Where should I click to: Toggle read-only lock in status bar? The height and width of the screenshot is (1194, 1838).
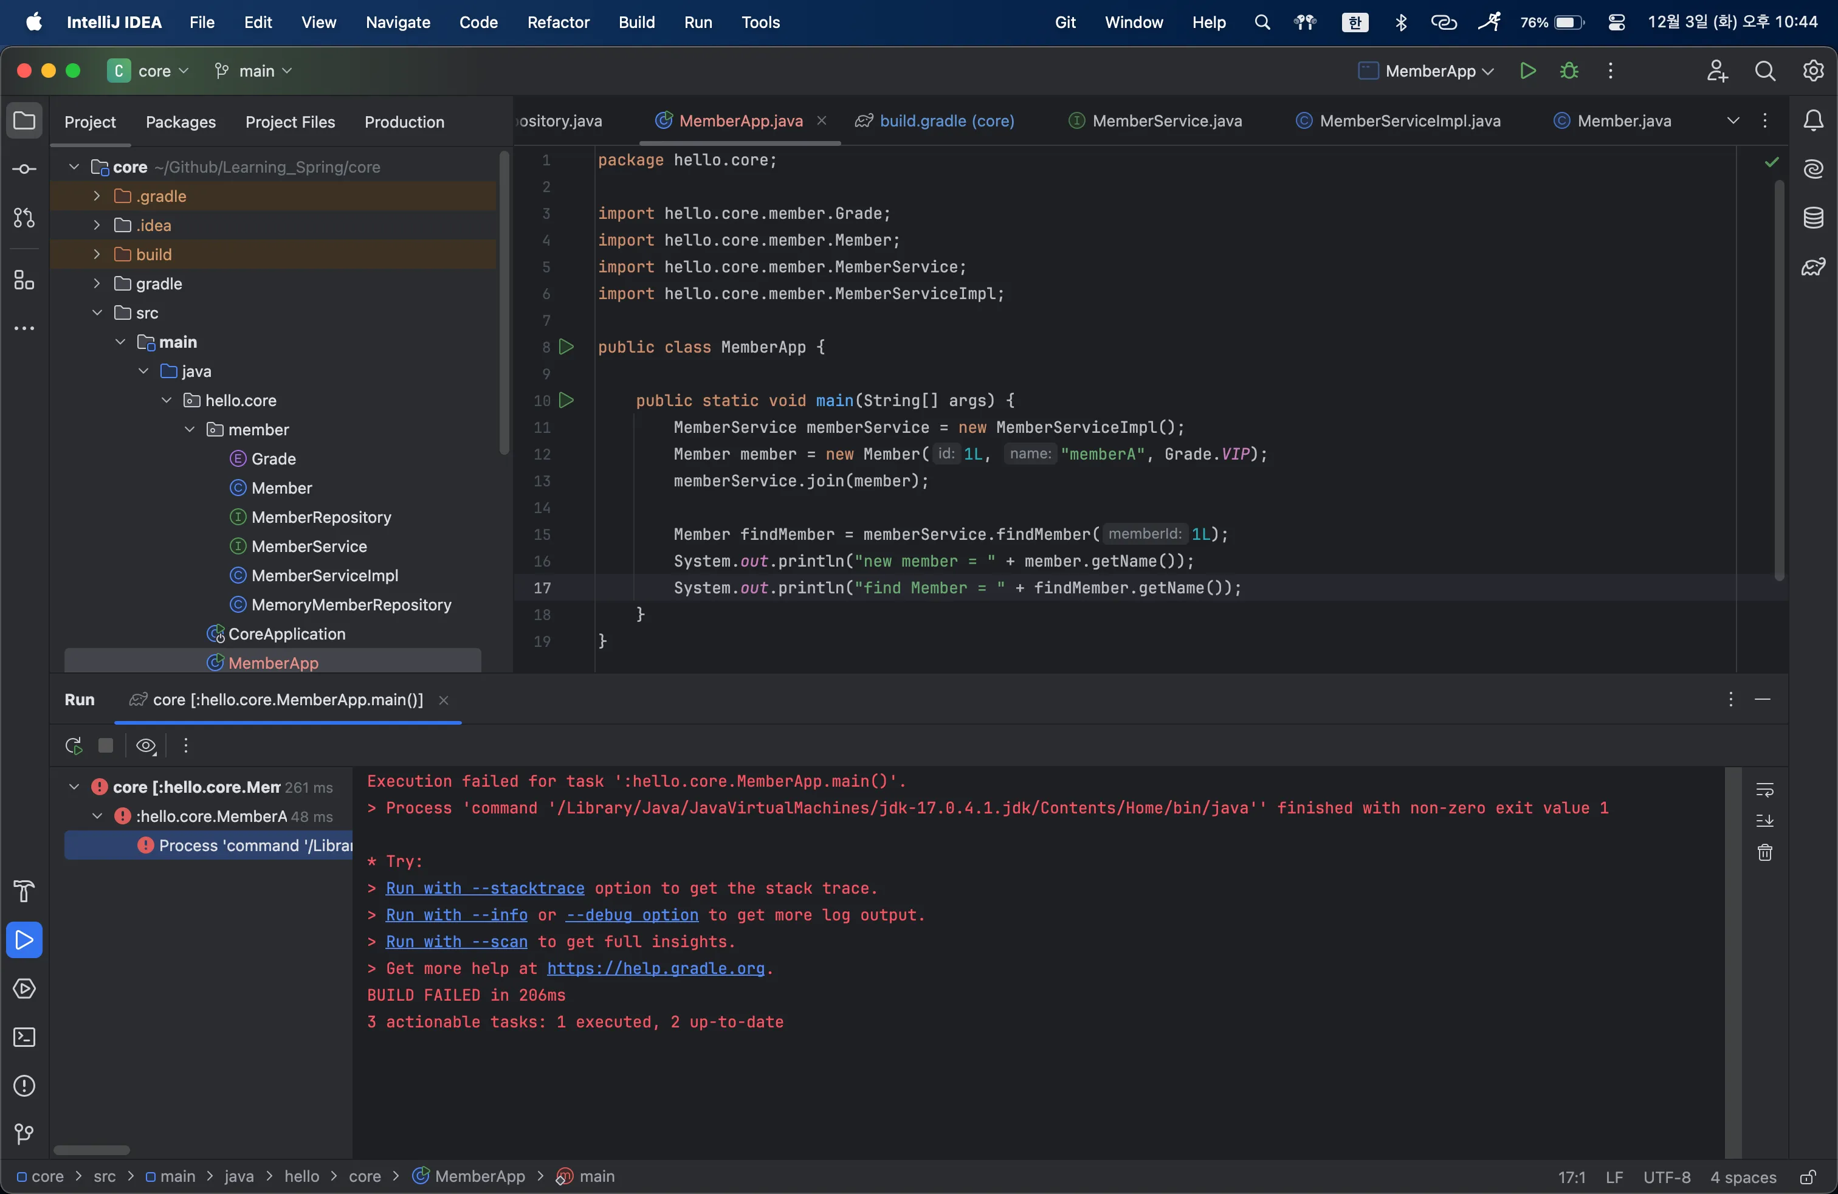click(x=1808, y=1176)
